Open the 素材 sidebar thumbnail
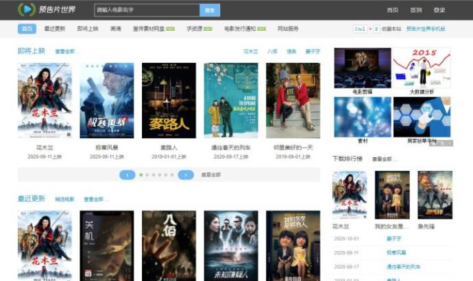The height and width of the screenshot is (281, 473). click(x=363, y=117)
